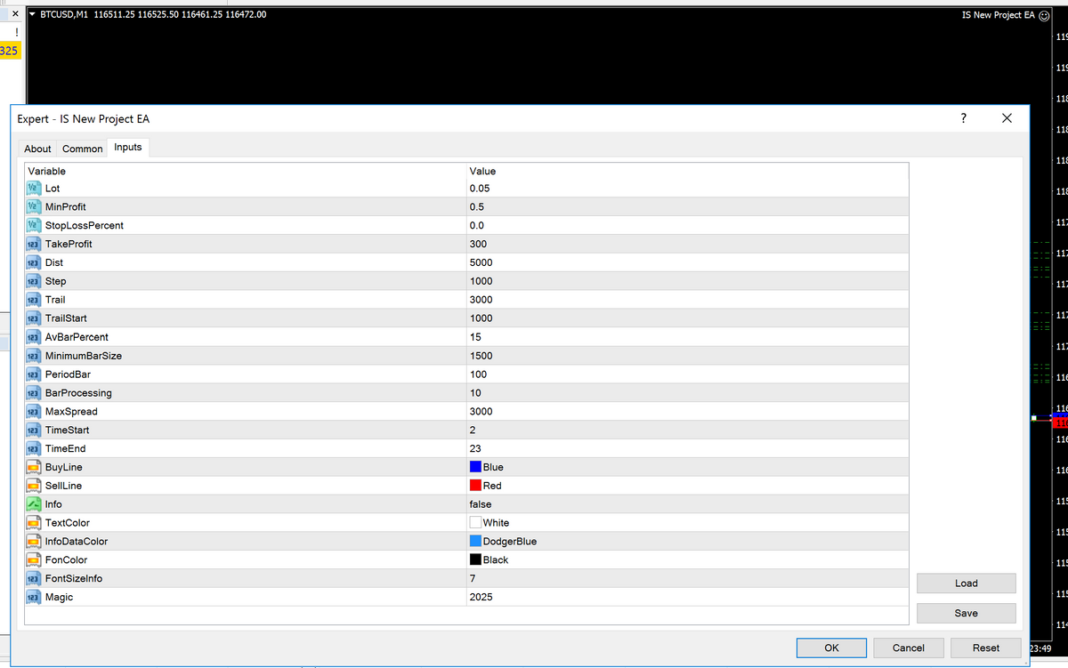Click the TimeEnd integer icon

[x=33, y=449]
